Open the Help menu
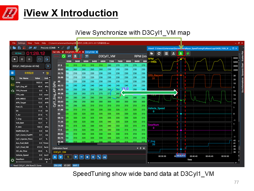 tap(44, 43)
